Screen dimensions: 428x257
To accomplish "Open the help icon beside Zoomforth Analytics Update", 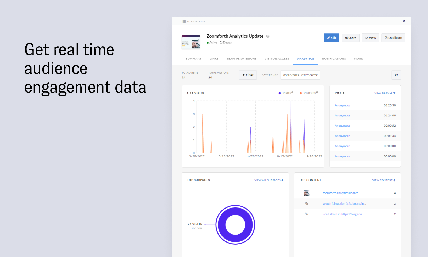I will 268,36.
